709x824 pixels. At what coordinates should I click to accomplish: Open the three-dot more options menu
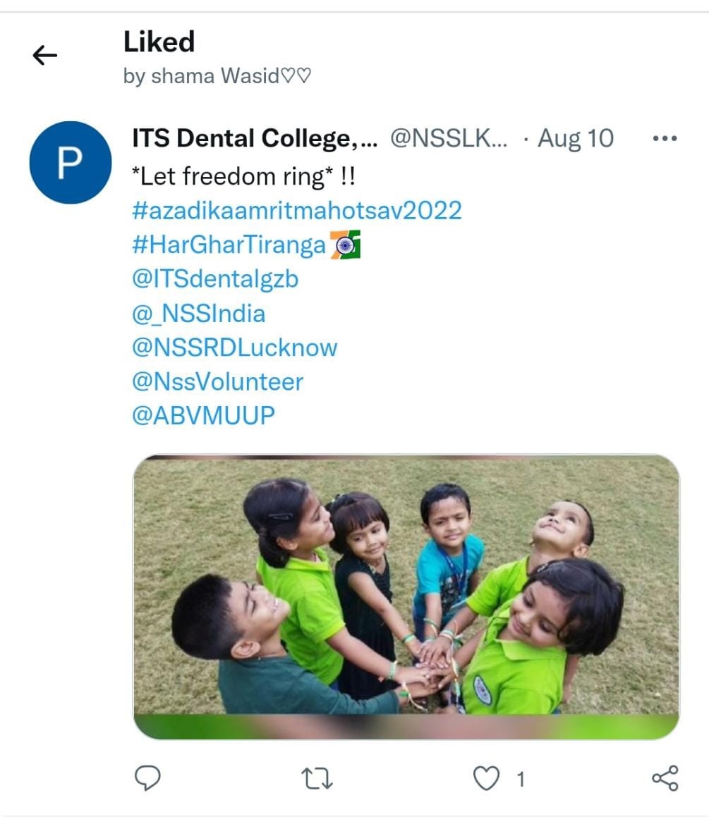665,139
